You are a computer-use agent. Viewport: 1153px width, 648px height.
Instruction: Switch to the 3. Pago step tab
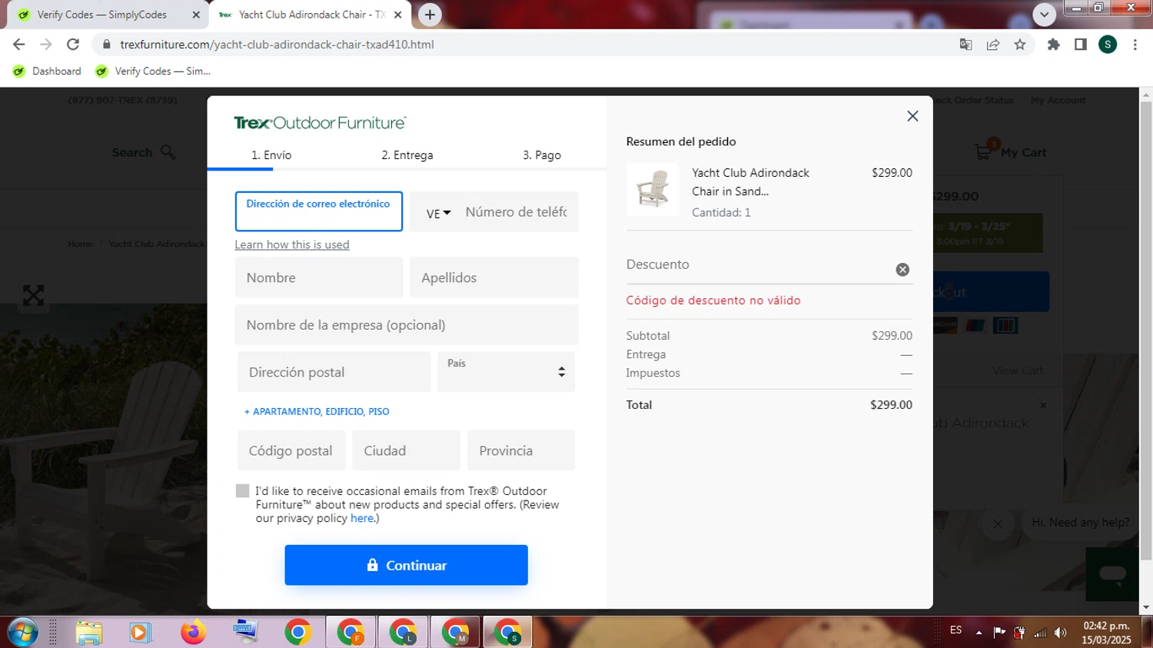542,155
